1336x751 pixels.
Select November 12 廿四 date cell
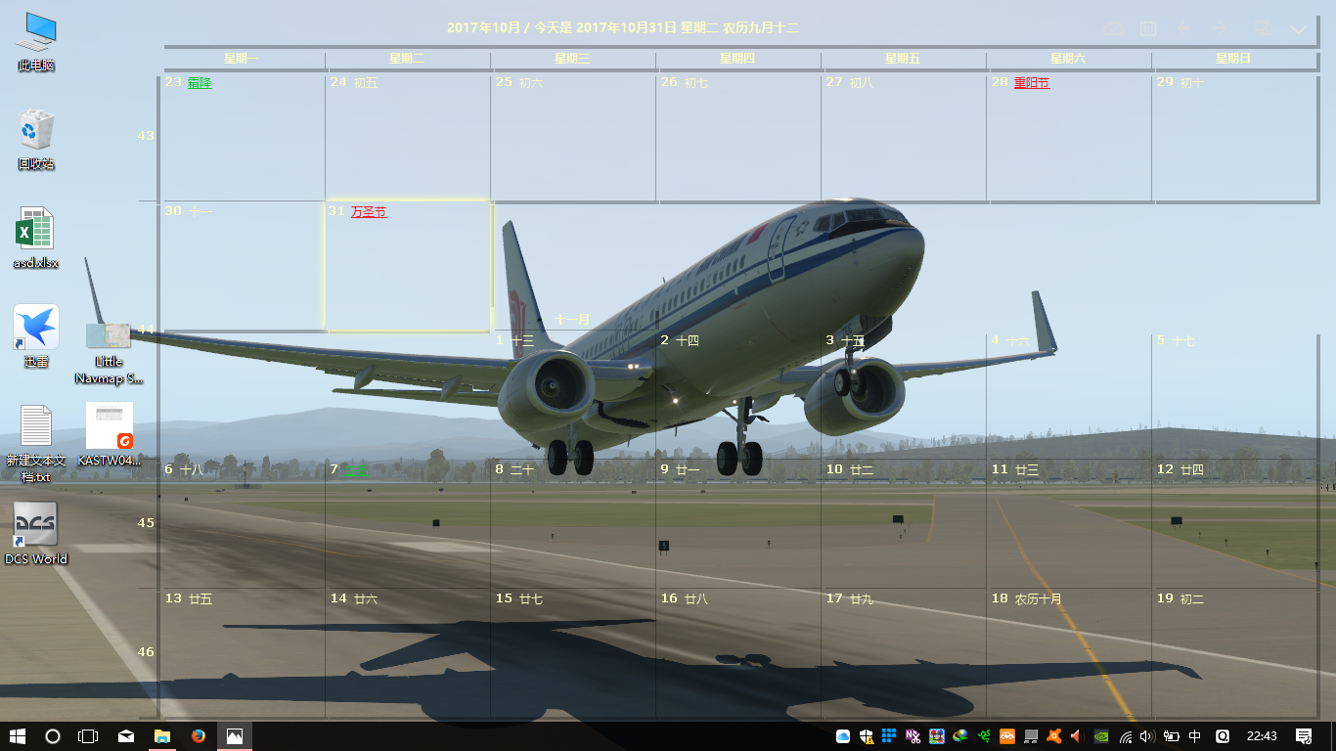[1235, 524]
